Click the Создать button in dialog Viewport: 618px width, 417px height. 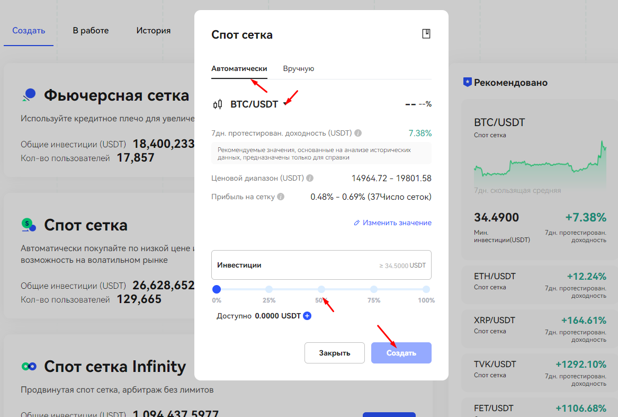click(401, 353)
